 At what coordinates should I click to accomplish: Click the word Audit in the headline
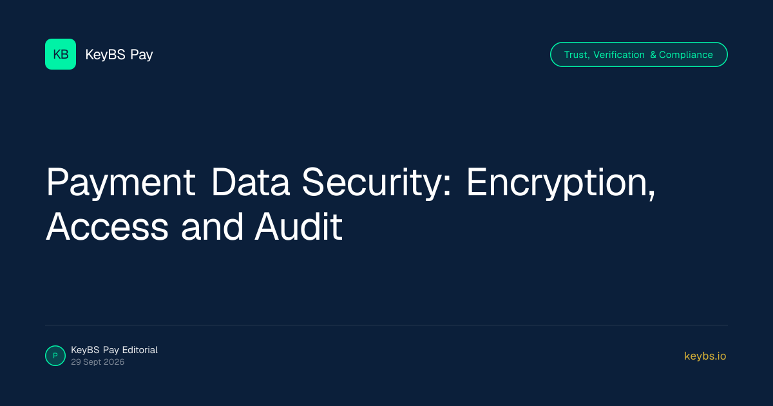pos(298,227)
